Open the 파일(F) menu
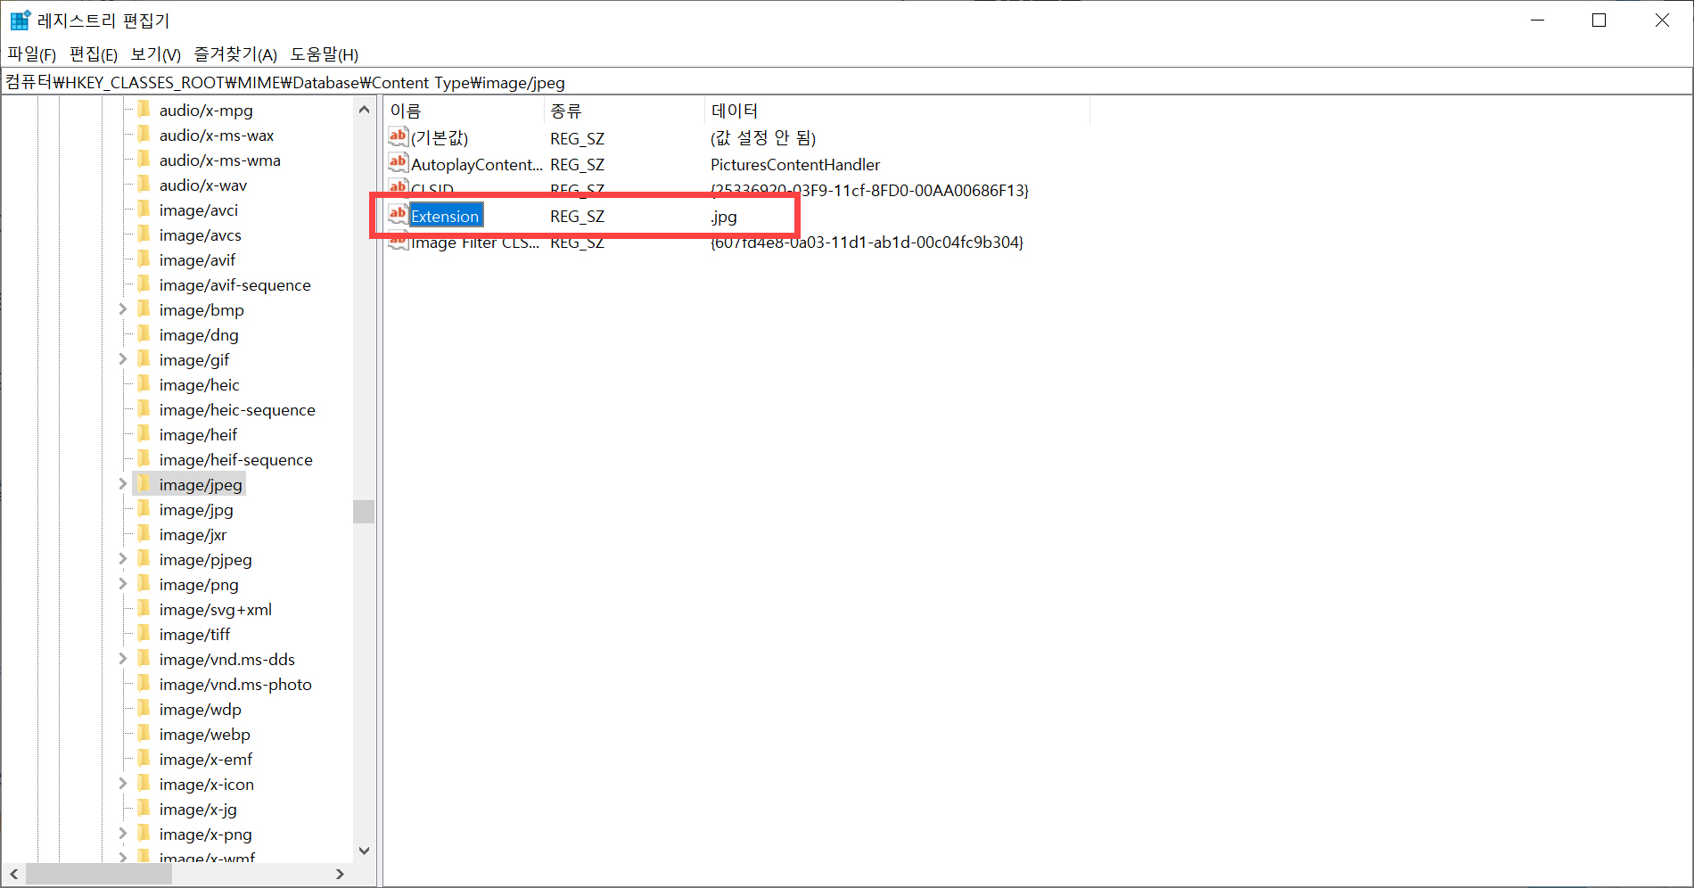This screenshot has width=1694, height=888. [x=32, y=54]
